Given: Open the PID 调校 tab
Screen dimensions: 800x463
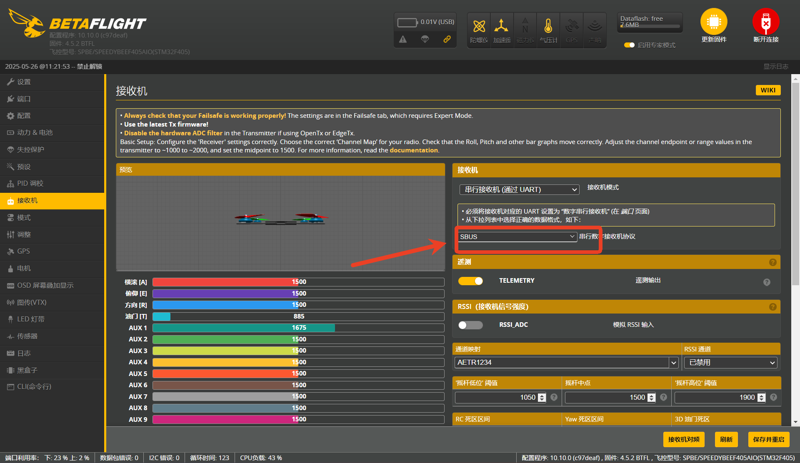Looking at the screenshot, I should 52,184.
